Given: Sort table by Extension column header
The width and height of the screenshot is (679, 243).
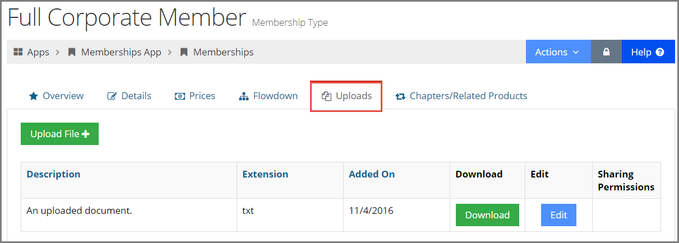Looking at the screenshot, I should (265, 174).
